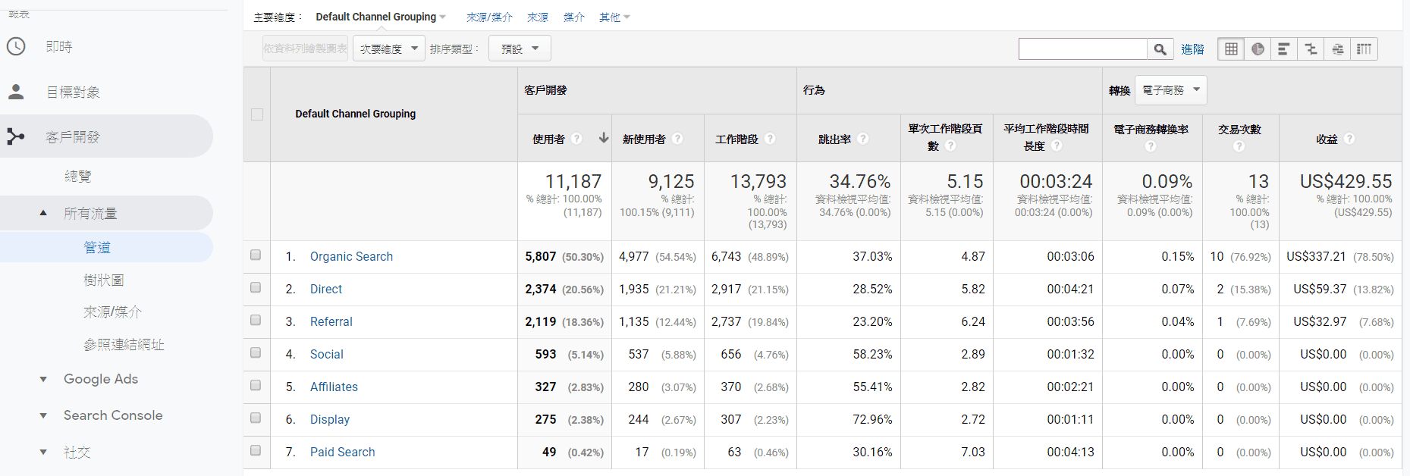This screenshot has height=476, width=1410.
Task: Select 樹狀圖 in the sidebar menu
Action: point(103,280)
